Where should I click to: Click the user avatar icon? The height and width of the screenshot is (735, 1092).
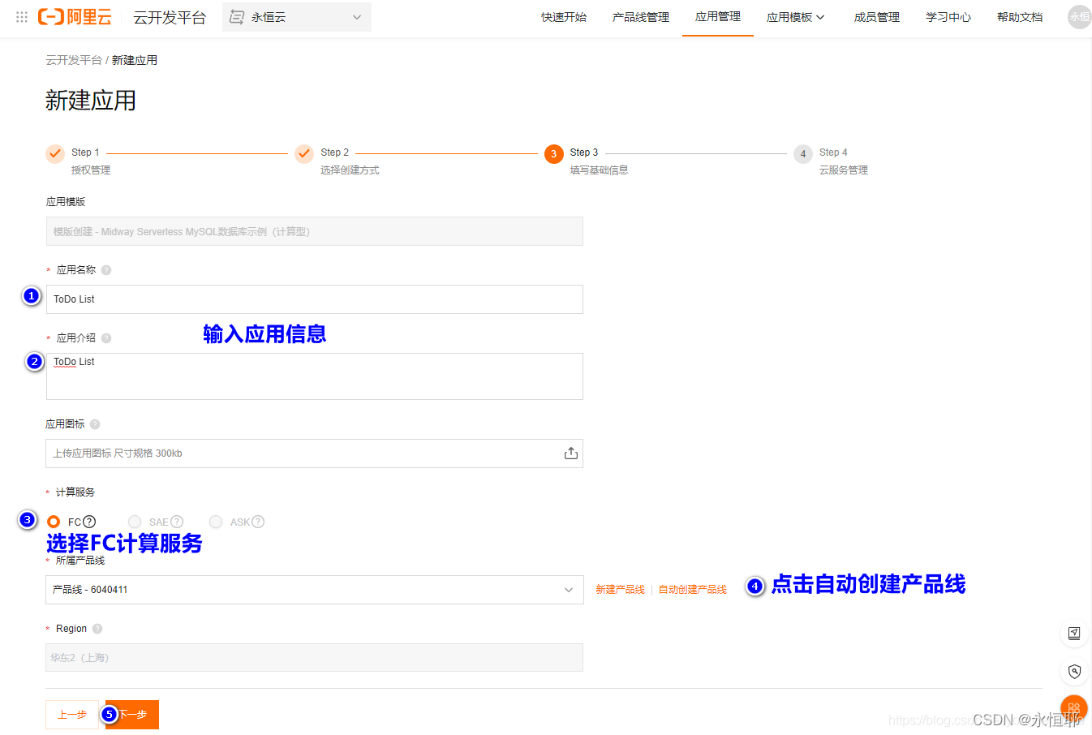pos(1079,17)
